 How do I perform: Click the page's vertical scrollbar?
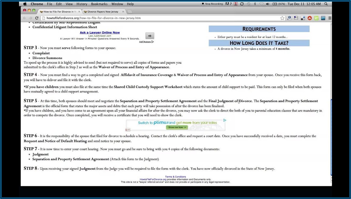[331, 136]
